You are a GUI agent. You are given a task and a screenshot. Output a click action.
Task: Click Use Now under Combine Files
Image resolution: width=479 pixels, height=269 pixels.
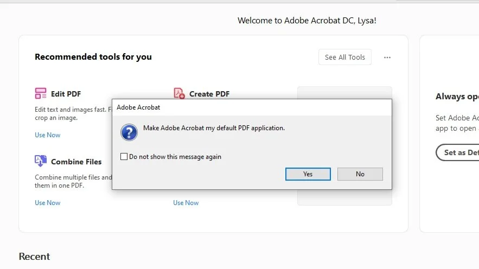click(48, 203)
